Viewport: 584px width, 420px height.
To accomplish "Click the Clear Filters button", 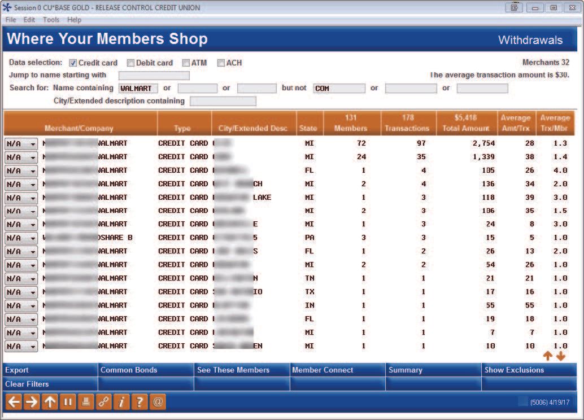I will point(50,384).
